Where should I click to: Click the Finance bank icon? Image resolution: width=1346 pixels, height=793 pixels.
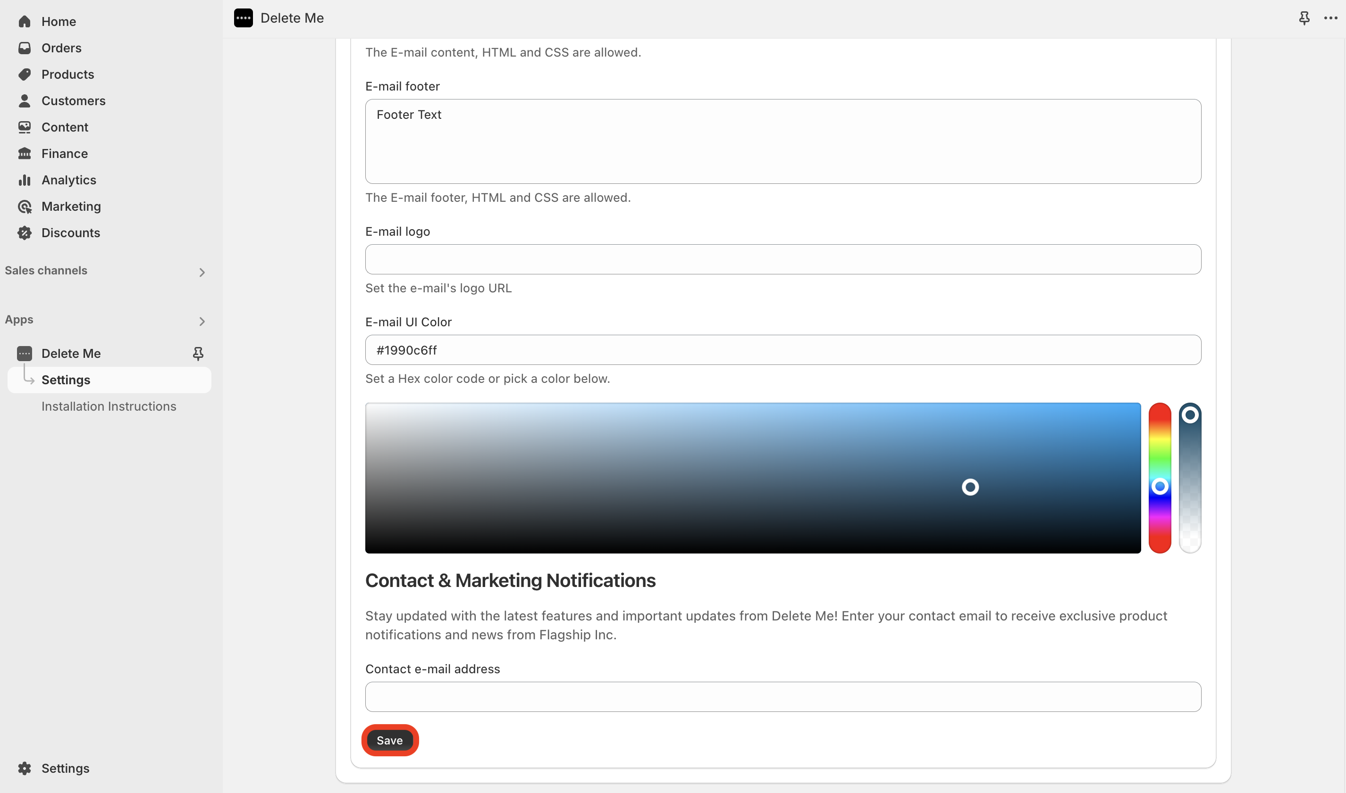pyautogui.click(x=25, y=153)
